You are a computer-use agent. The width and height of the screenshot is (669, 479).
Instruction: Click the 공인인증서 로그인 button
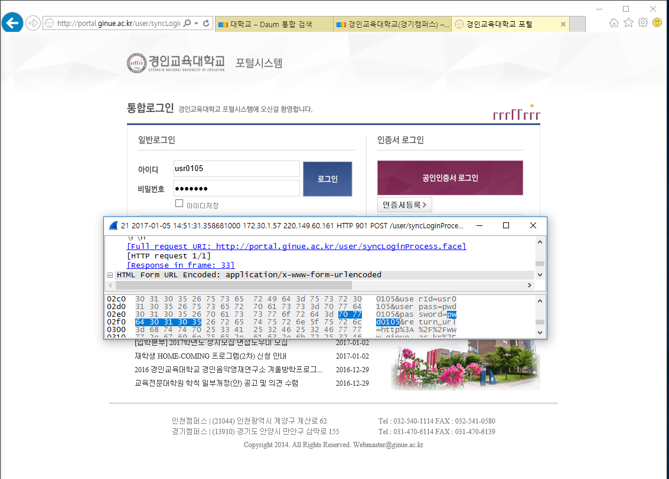tap(450, 178)
